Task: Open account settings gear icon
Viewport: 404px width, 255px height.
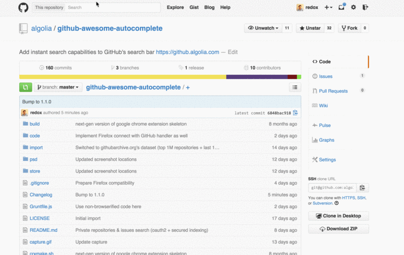Action: [x=353, y=8]
